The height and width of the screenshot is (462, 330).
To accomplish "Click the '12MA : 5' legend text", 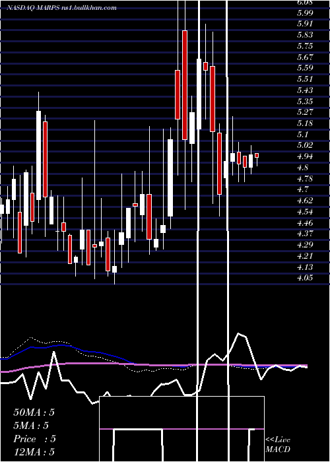I will 34,452.
